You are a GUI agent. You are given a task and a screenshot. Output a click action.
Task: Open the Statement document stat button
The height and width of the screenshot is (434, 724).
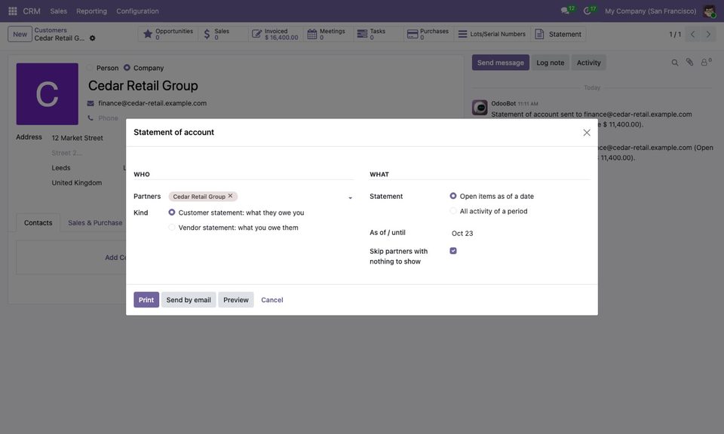[x=558, y=34]
